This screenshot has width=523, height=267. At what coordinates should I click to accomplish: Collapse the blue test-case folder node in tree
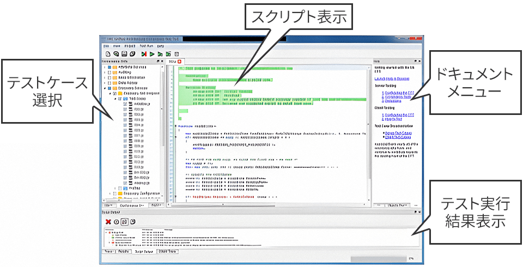tap(115, 99)
